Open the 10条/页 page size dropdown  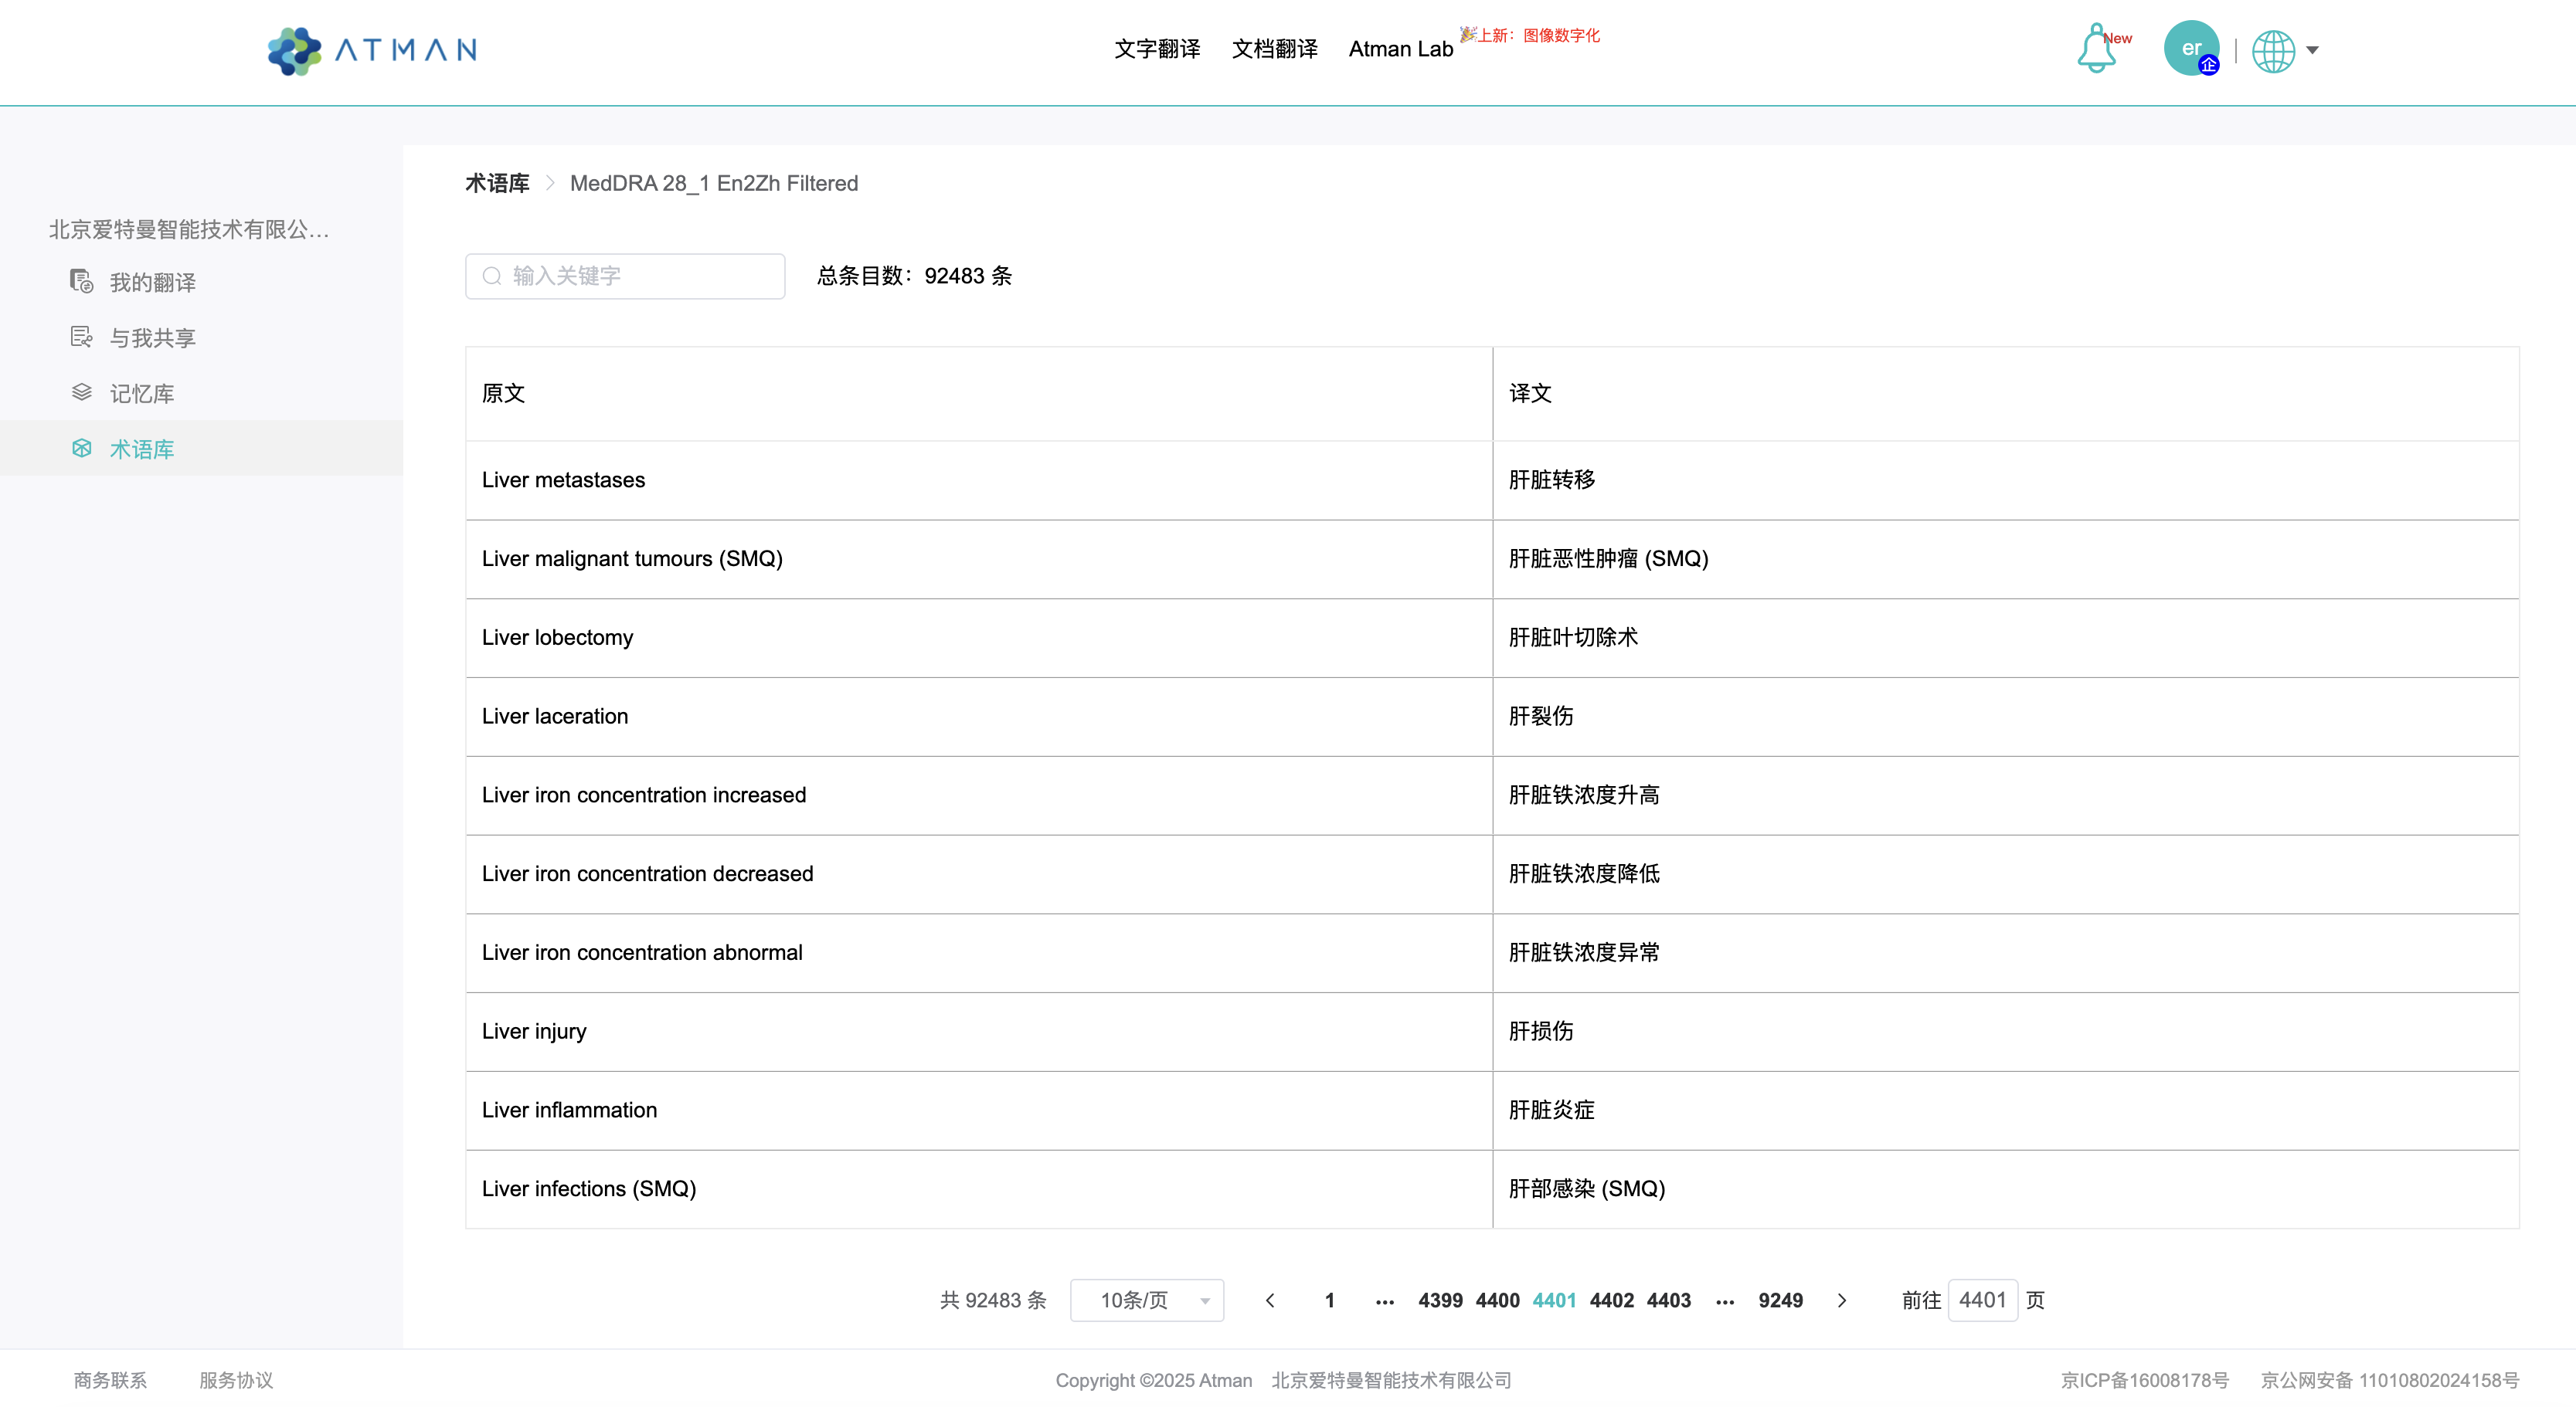[1146, 1300]
